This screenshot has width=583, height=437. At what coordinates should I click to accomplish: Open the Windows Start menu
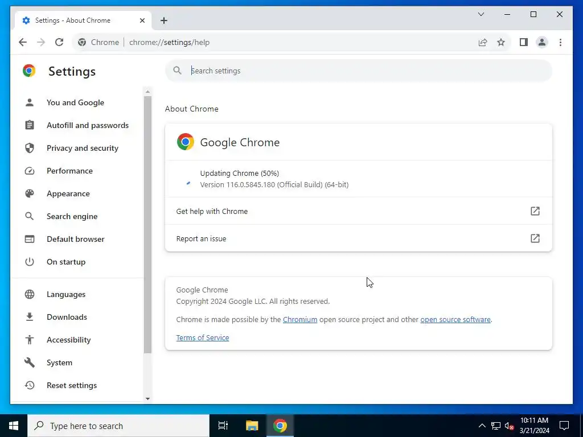pos(14,426)
